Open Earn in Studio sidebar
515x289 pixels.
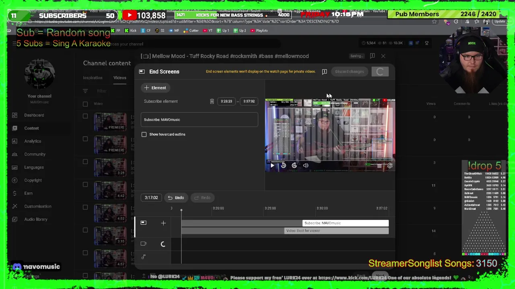pos(28,193)
